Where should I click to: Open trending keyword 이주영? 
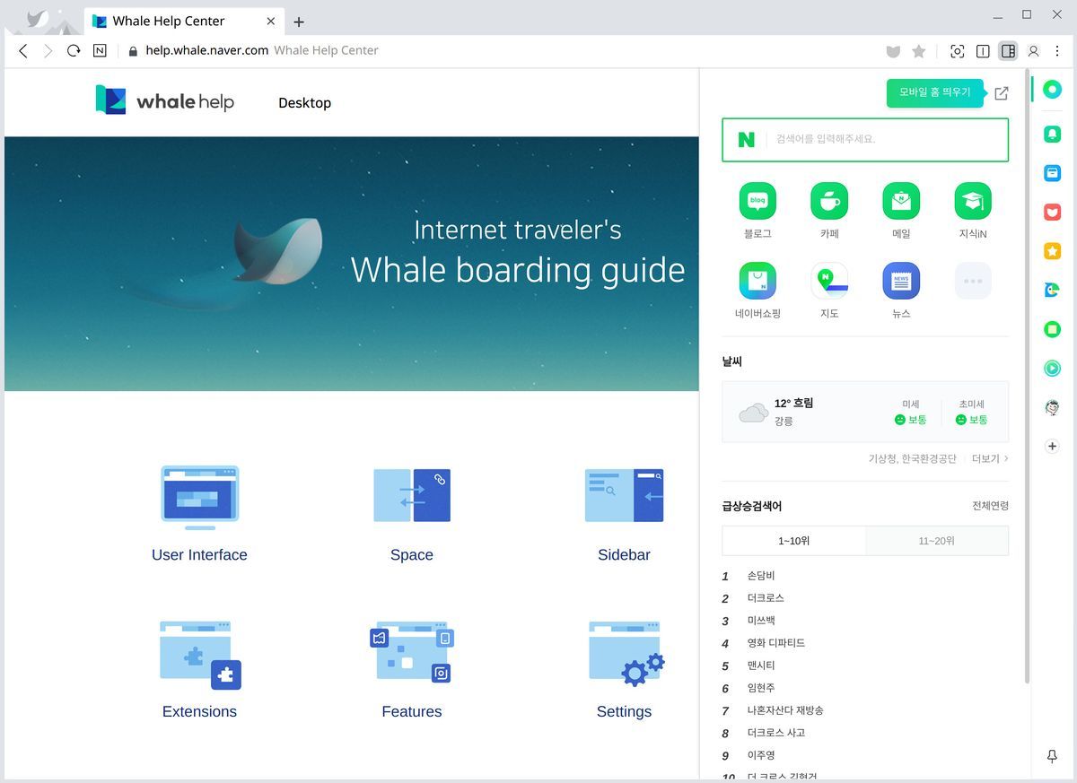click(x=761, y=755)
